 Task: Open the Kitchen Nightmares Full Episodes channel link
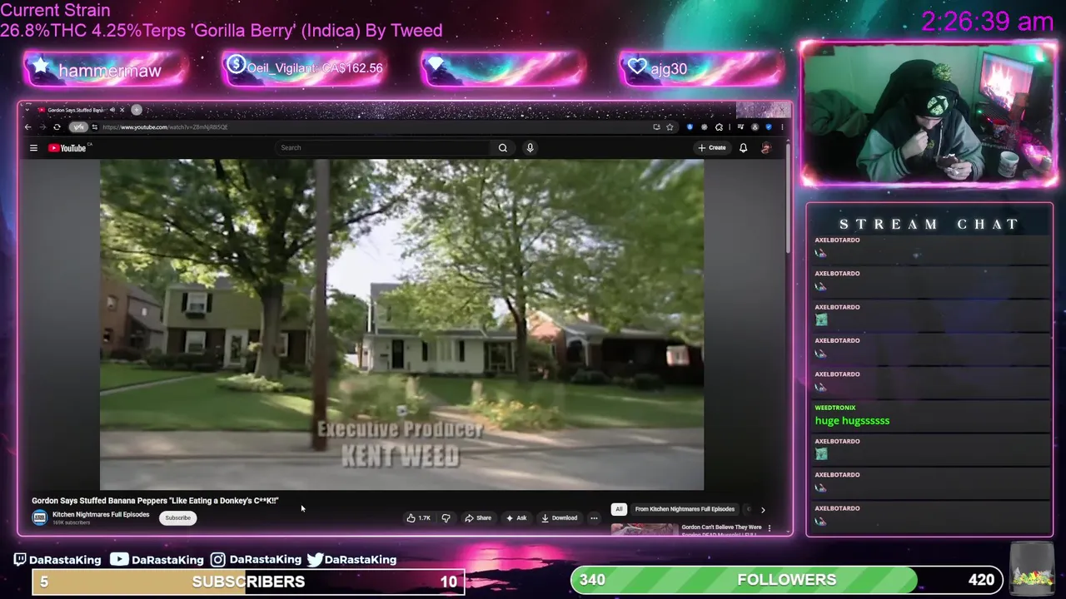pos(101,515)
